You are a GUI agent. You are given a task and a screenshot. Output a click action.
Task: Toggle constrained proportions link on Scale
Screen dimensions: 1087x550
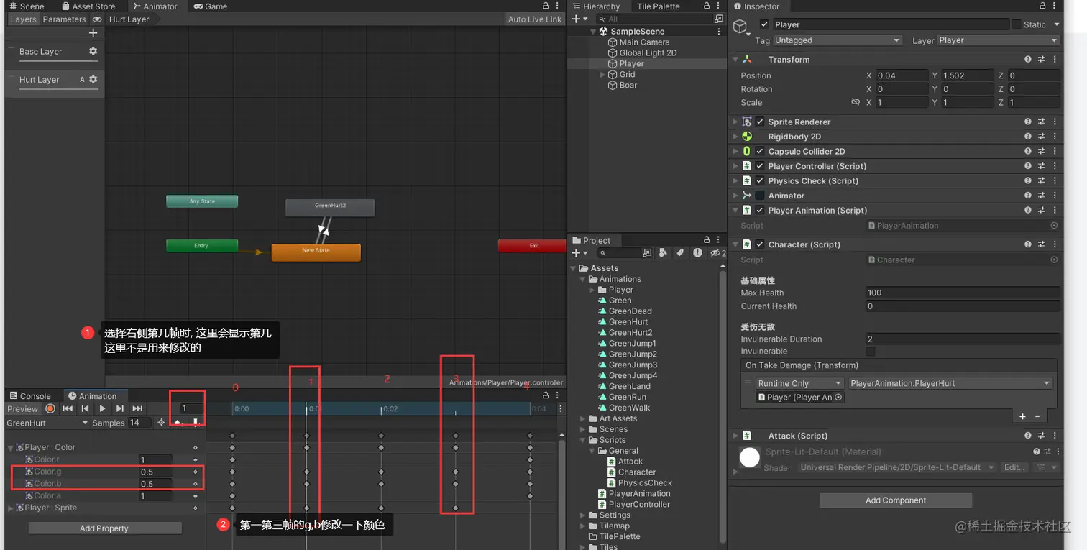[856, 103]
